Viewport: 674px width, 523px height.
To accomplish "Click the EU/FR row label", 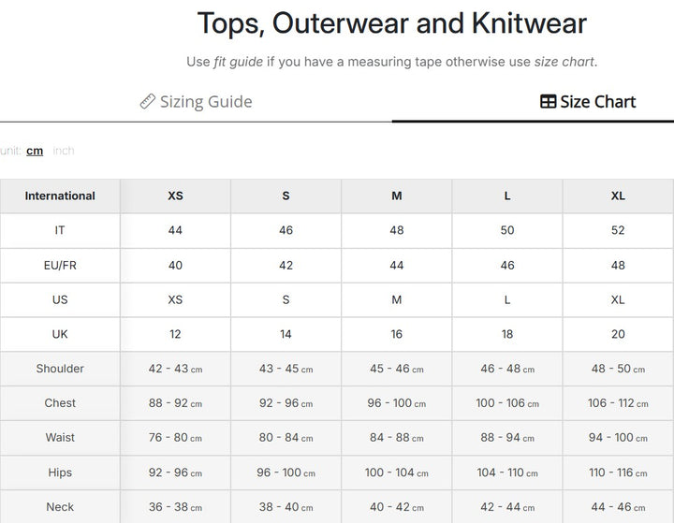I will pyautogui.click(x=60, y=265).
